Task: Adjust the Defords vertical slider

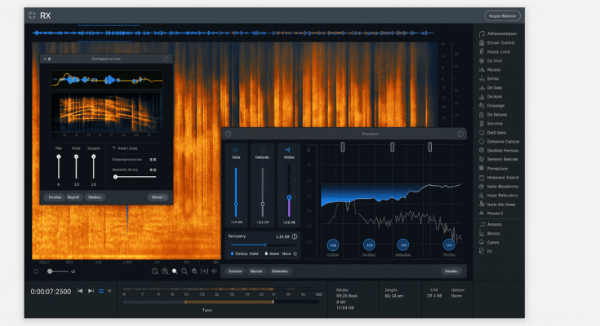Action: (x=263, y=192)
